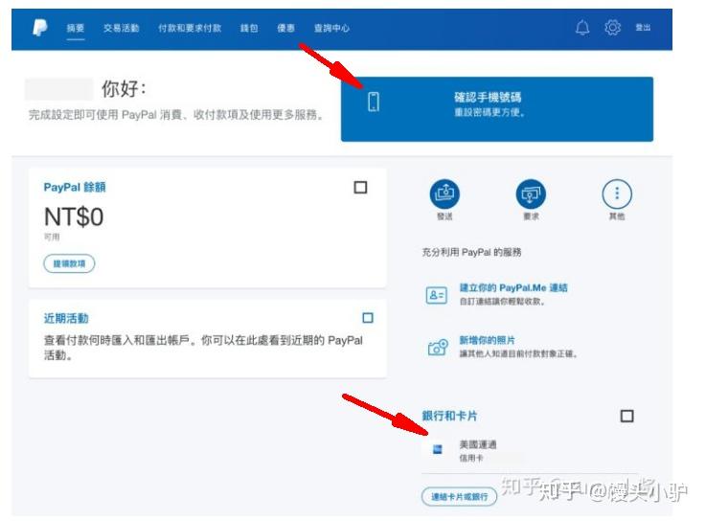706x521 pixels.
Task: Click the 登出 logout link
Action: [x=643, y=28]
